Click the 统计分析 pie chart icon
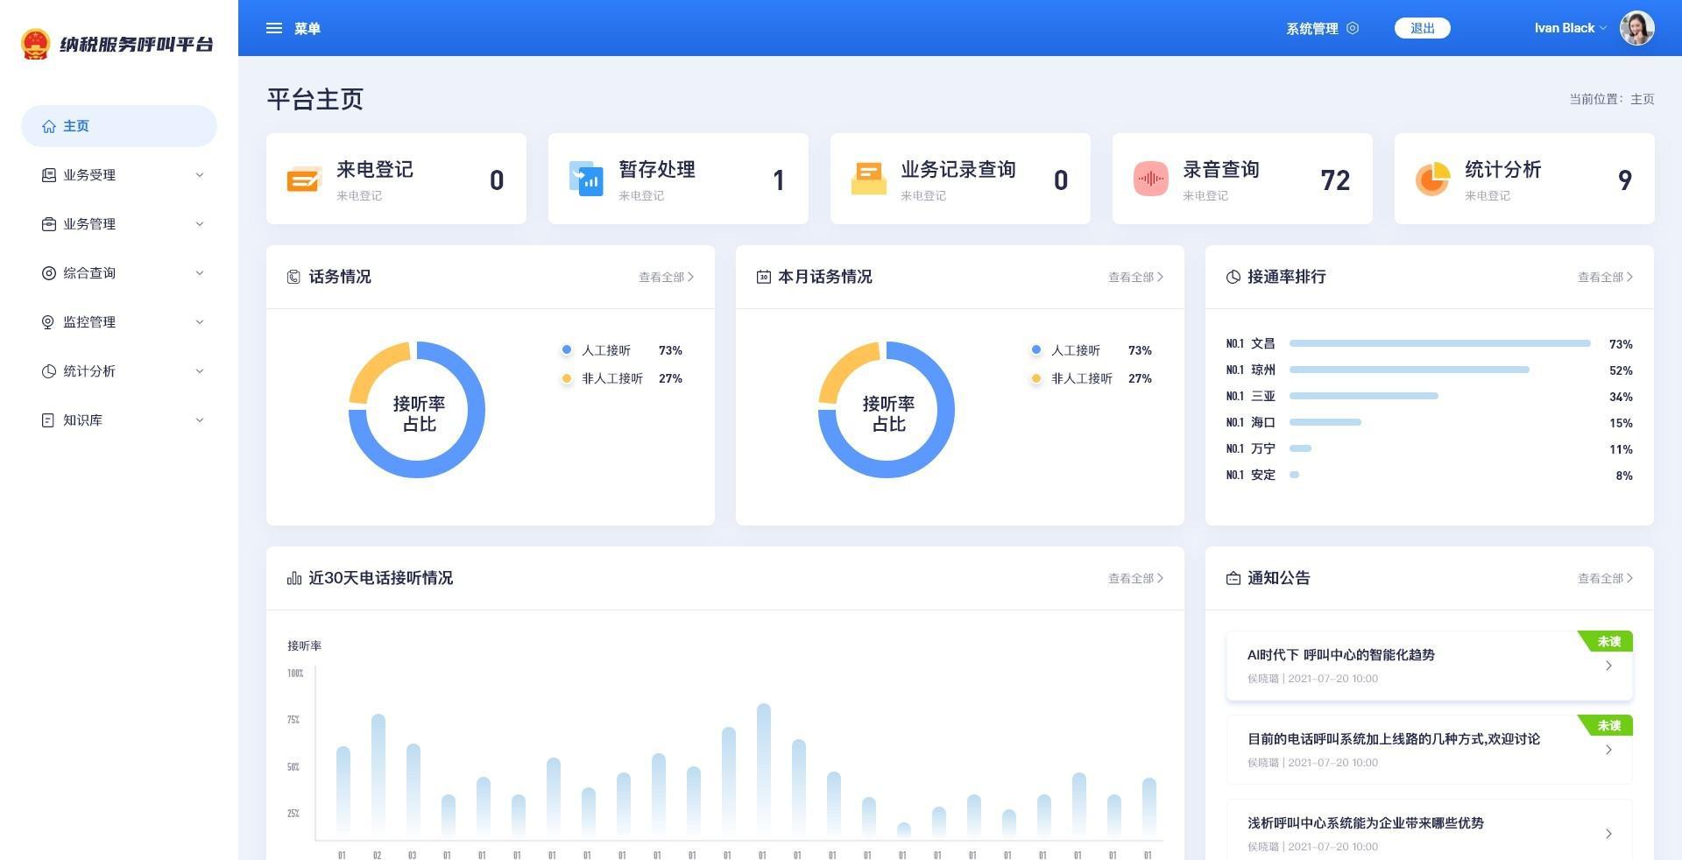 (1432, 180)
